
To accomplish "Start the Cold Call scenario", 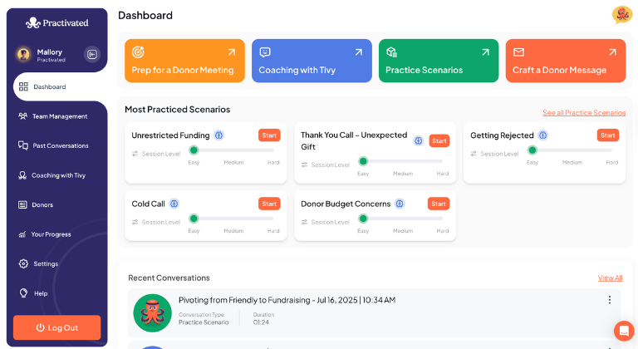I will click(x=269, y=204).
